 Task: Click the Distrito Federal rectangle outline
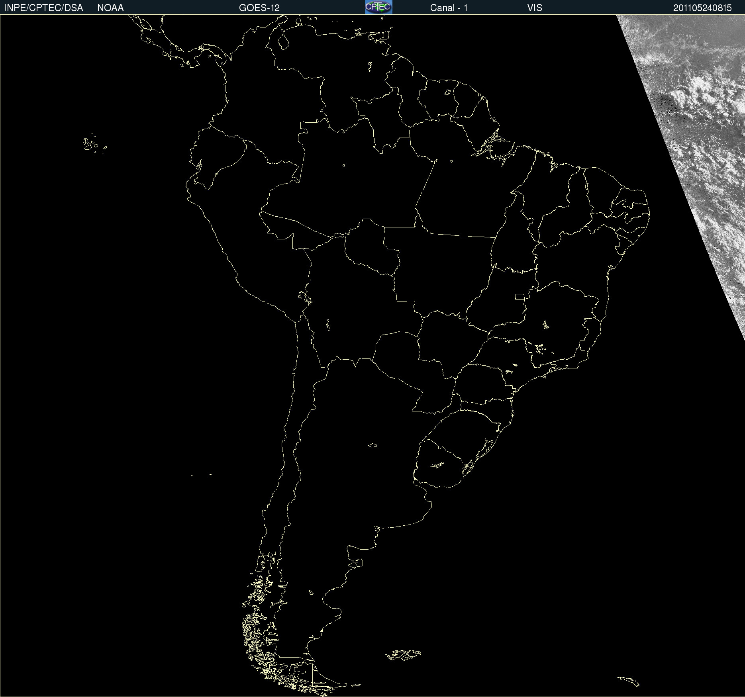pyautogui.click(x=520, y=297)
